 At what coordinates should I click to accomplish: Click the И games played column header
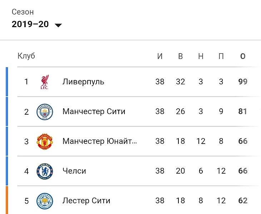pyautogui.click(x=160, y=56)
